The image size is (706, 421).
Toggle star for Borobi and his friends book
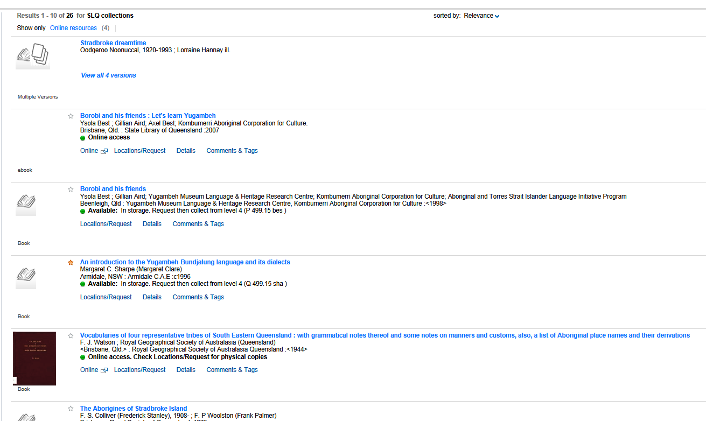71,189
